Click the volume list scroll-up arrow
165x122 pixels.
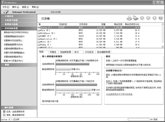163,24
